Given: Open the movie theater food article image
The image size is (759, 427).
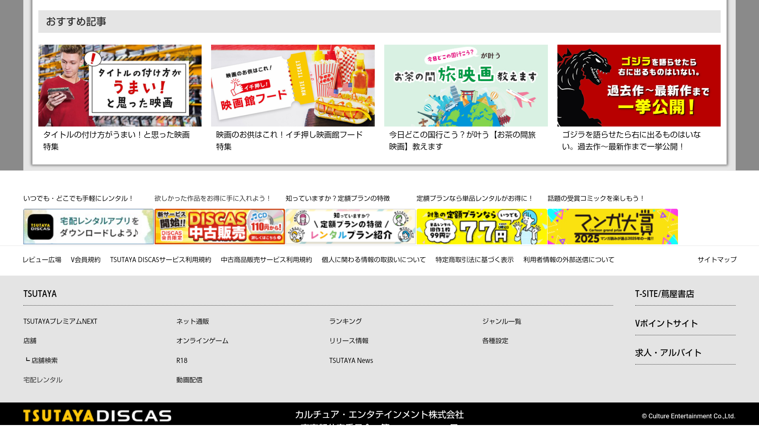Looking at the screenshot, I should (x=293, y=85).
